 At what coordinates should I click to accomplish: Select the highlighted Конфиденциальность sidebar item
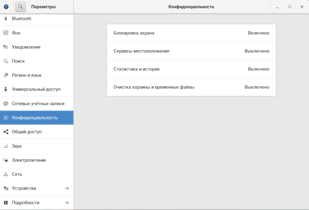pos(37,118)
